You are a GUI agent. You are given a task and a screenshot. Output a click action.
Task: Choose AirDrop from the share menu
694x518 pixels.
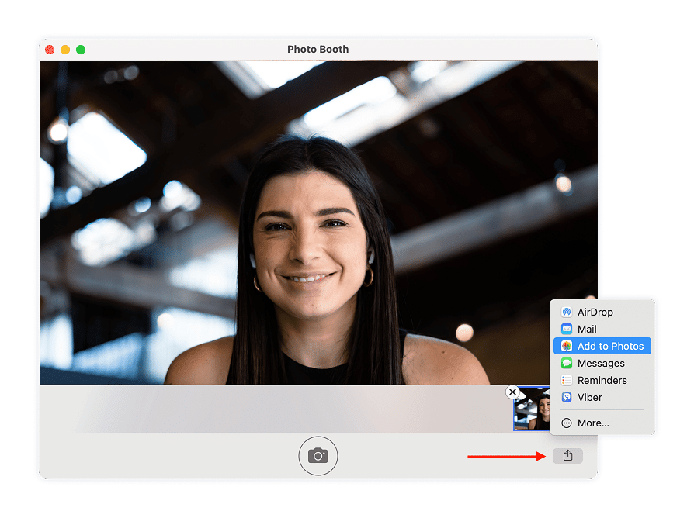tap(602, 312)
